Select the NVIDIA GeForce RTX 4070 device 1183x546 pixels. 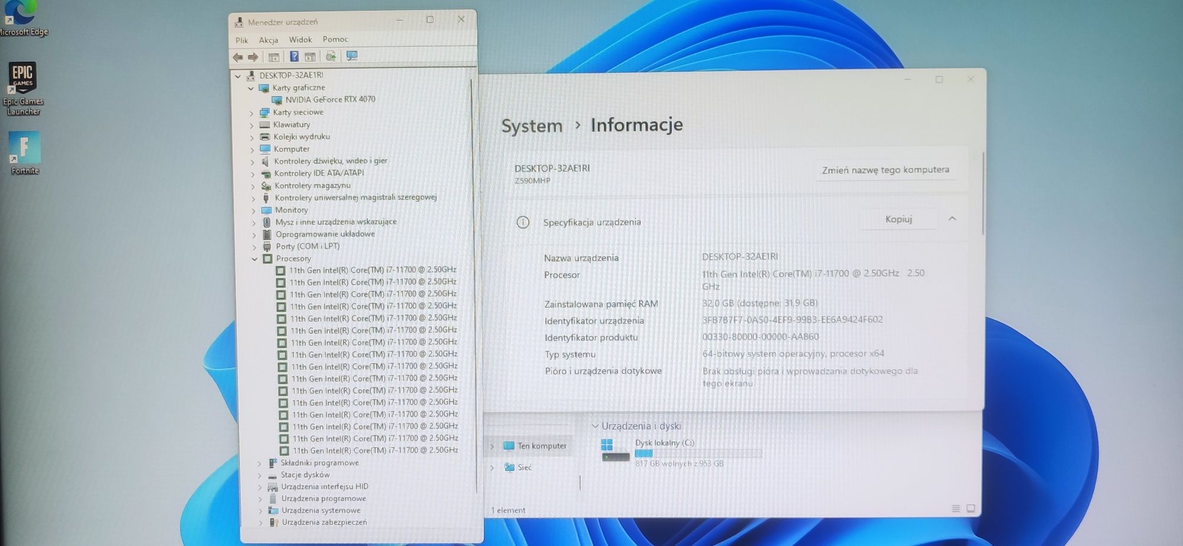330,99
